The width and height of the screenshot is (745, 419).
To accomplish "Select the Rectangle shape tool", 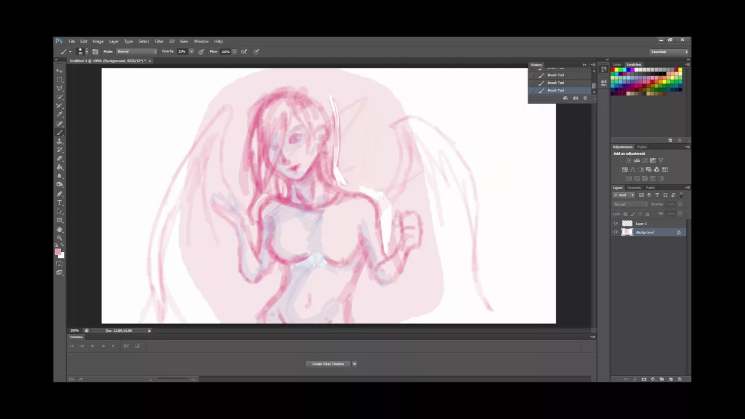I will click(59, 220).
